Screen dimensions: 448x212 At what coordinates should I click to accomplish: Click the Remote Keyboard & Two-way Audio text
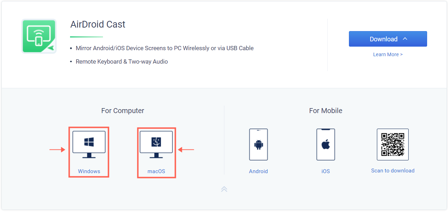(x=122, y=61)
